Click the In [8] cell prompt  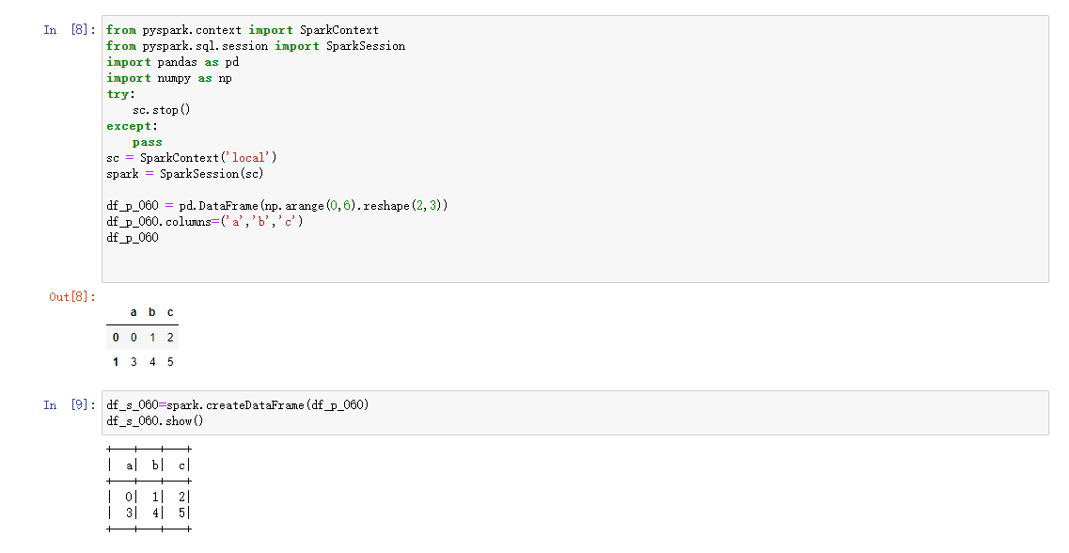[x=70, y=30]
